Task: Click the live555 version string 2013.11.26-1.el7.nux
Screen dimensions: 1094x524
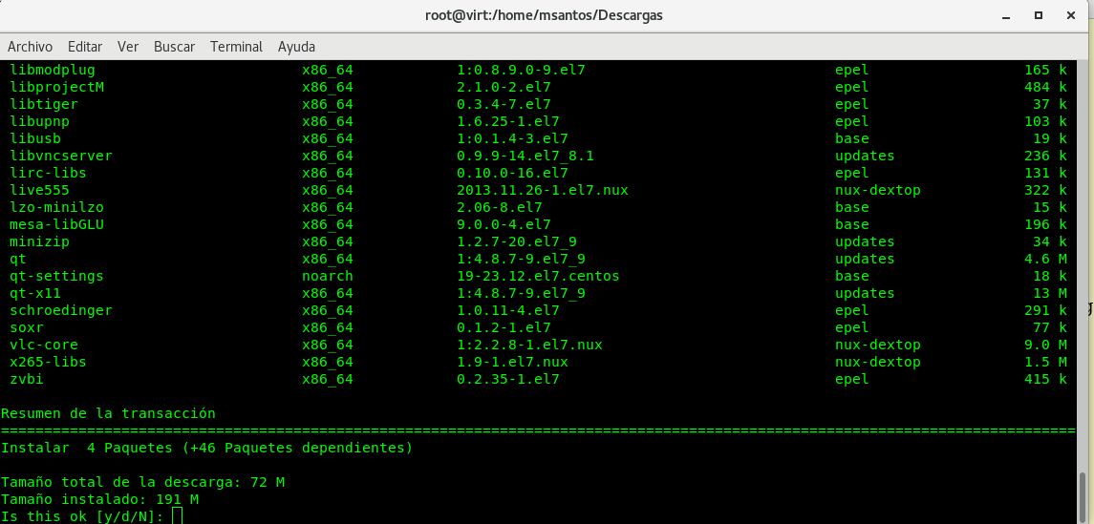Action: [542, 190]
